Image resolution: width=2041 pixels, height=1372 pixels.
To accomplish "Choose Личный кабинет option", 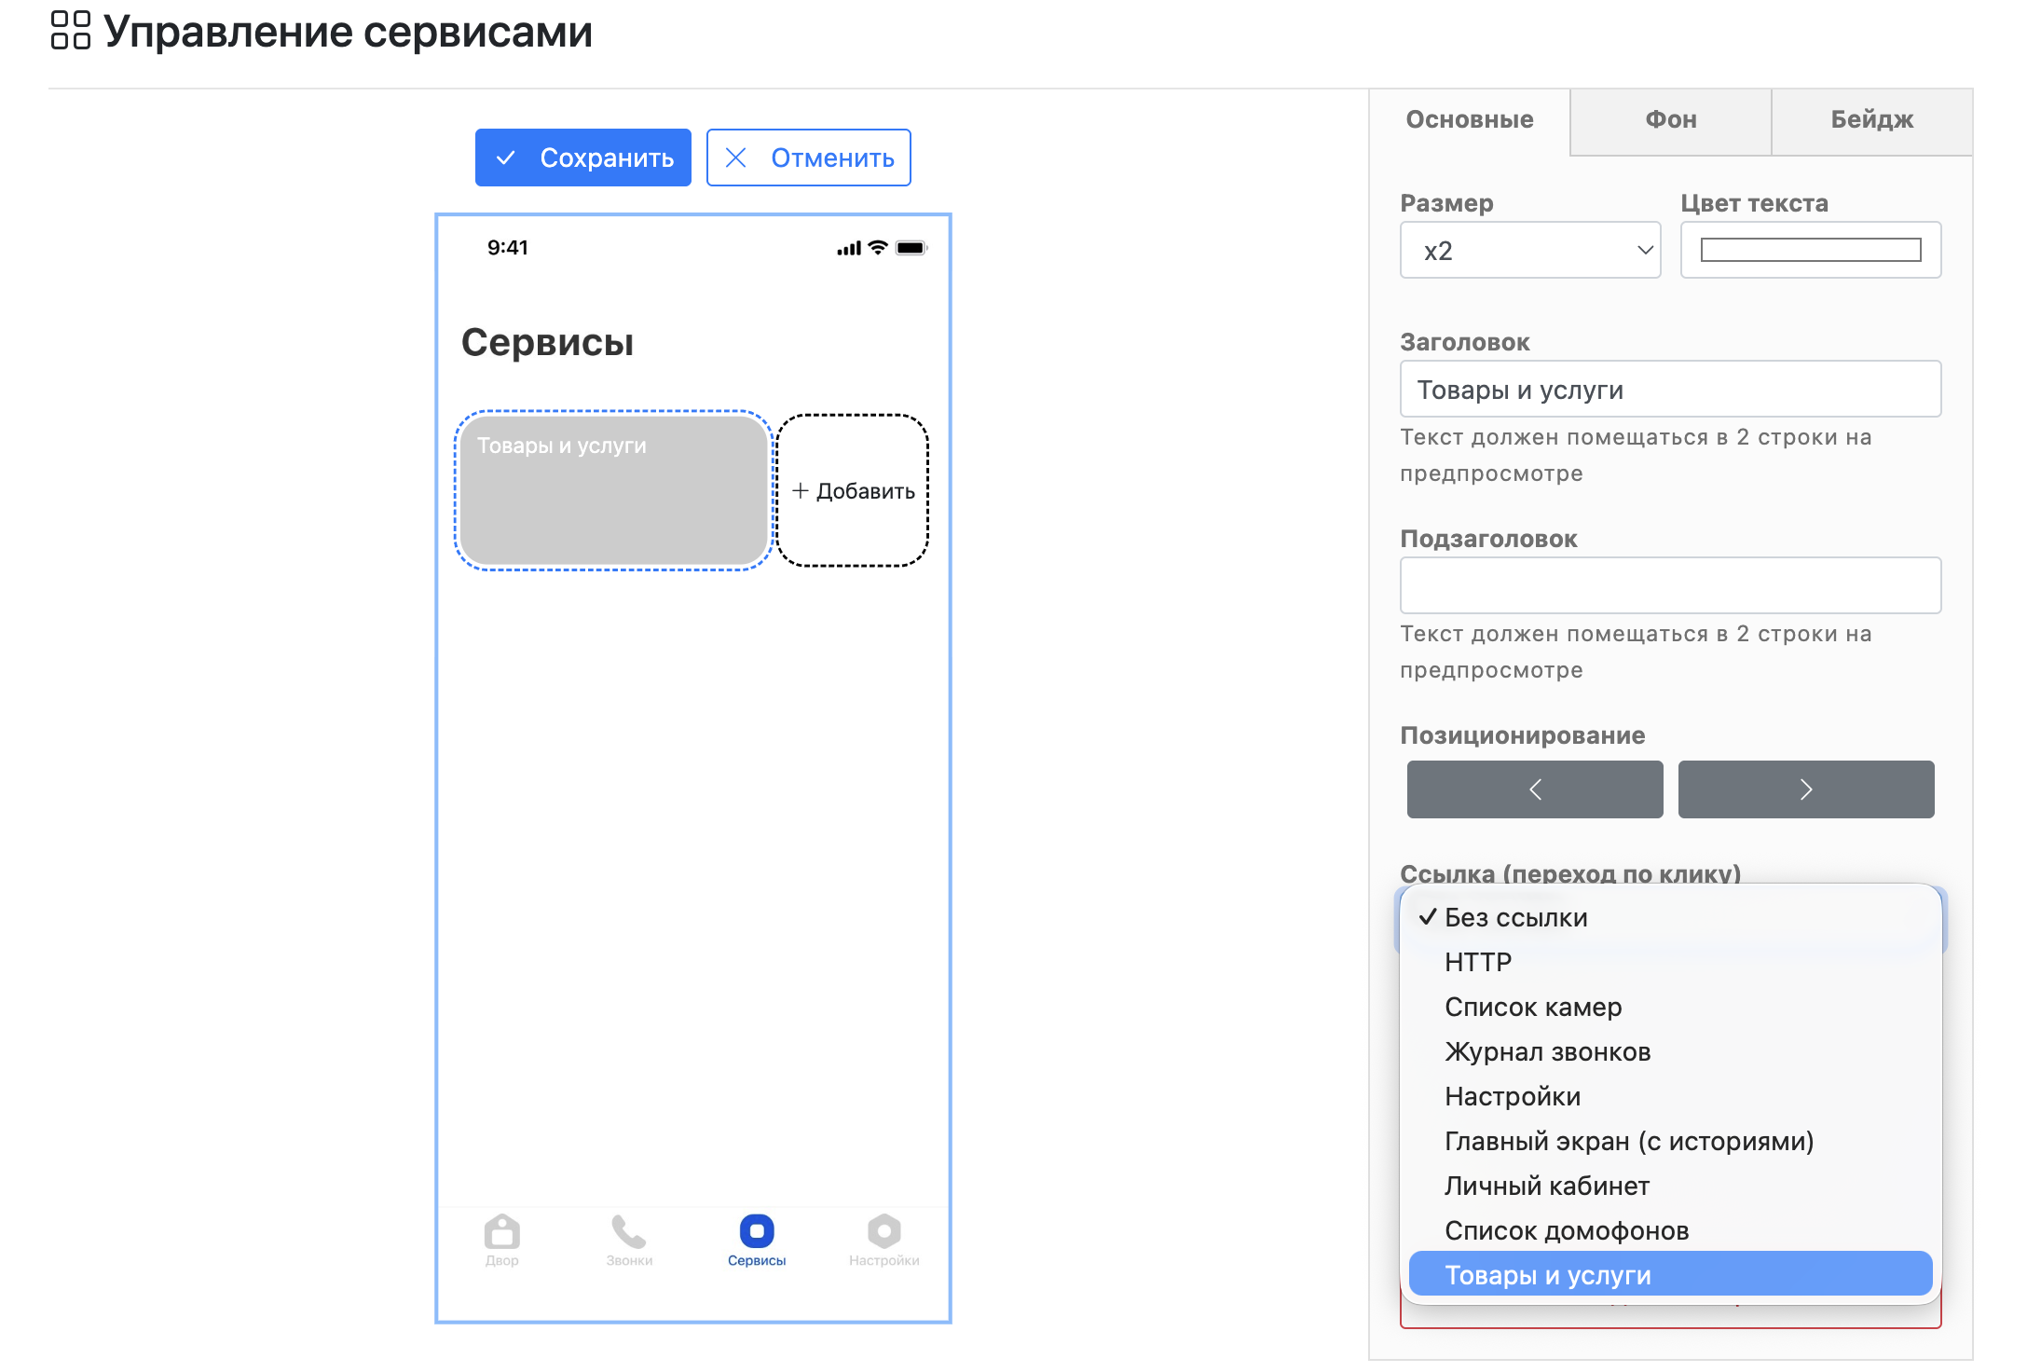I will click(1547, 1186).
